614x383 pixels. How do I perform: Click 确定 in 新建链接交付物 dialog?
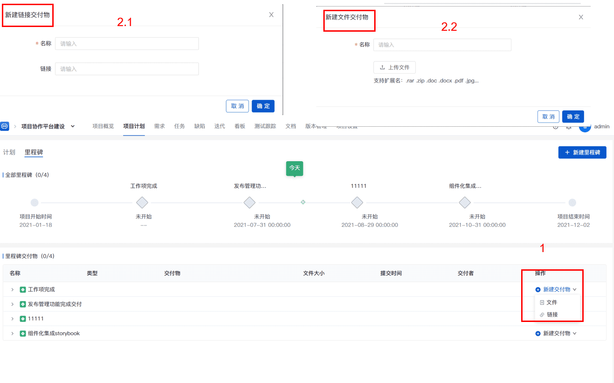263,106
